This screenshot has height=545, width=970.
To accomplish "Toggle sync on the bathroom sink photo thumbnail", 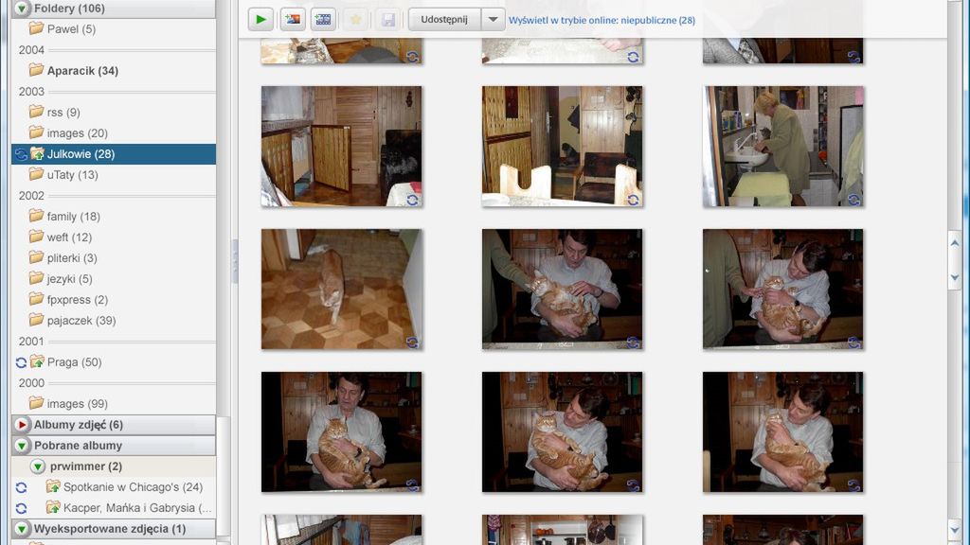I will (855, 199).
